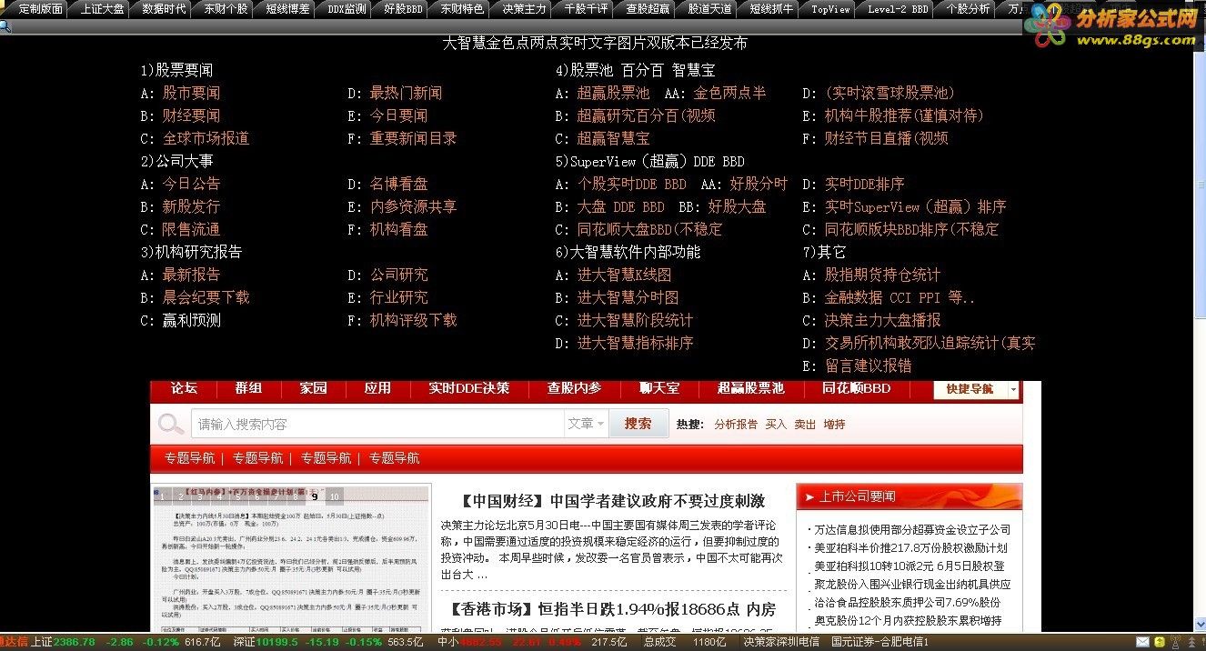Open the 实时DDE排序 link
This screenshot has width=1206, height=651.
click(x=864, y=184)
